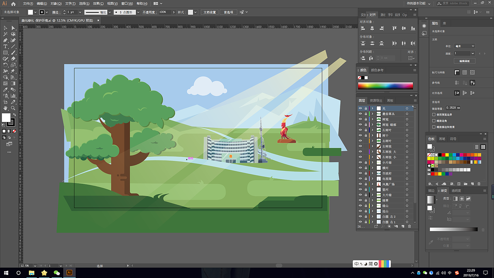Enable 使用预览边界 checkbox
This screenshot has height=278, width=494.
[x=434, y=115]
